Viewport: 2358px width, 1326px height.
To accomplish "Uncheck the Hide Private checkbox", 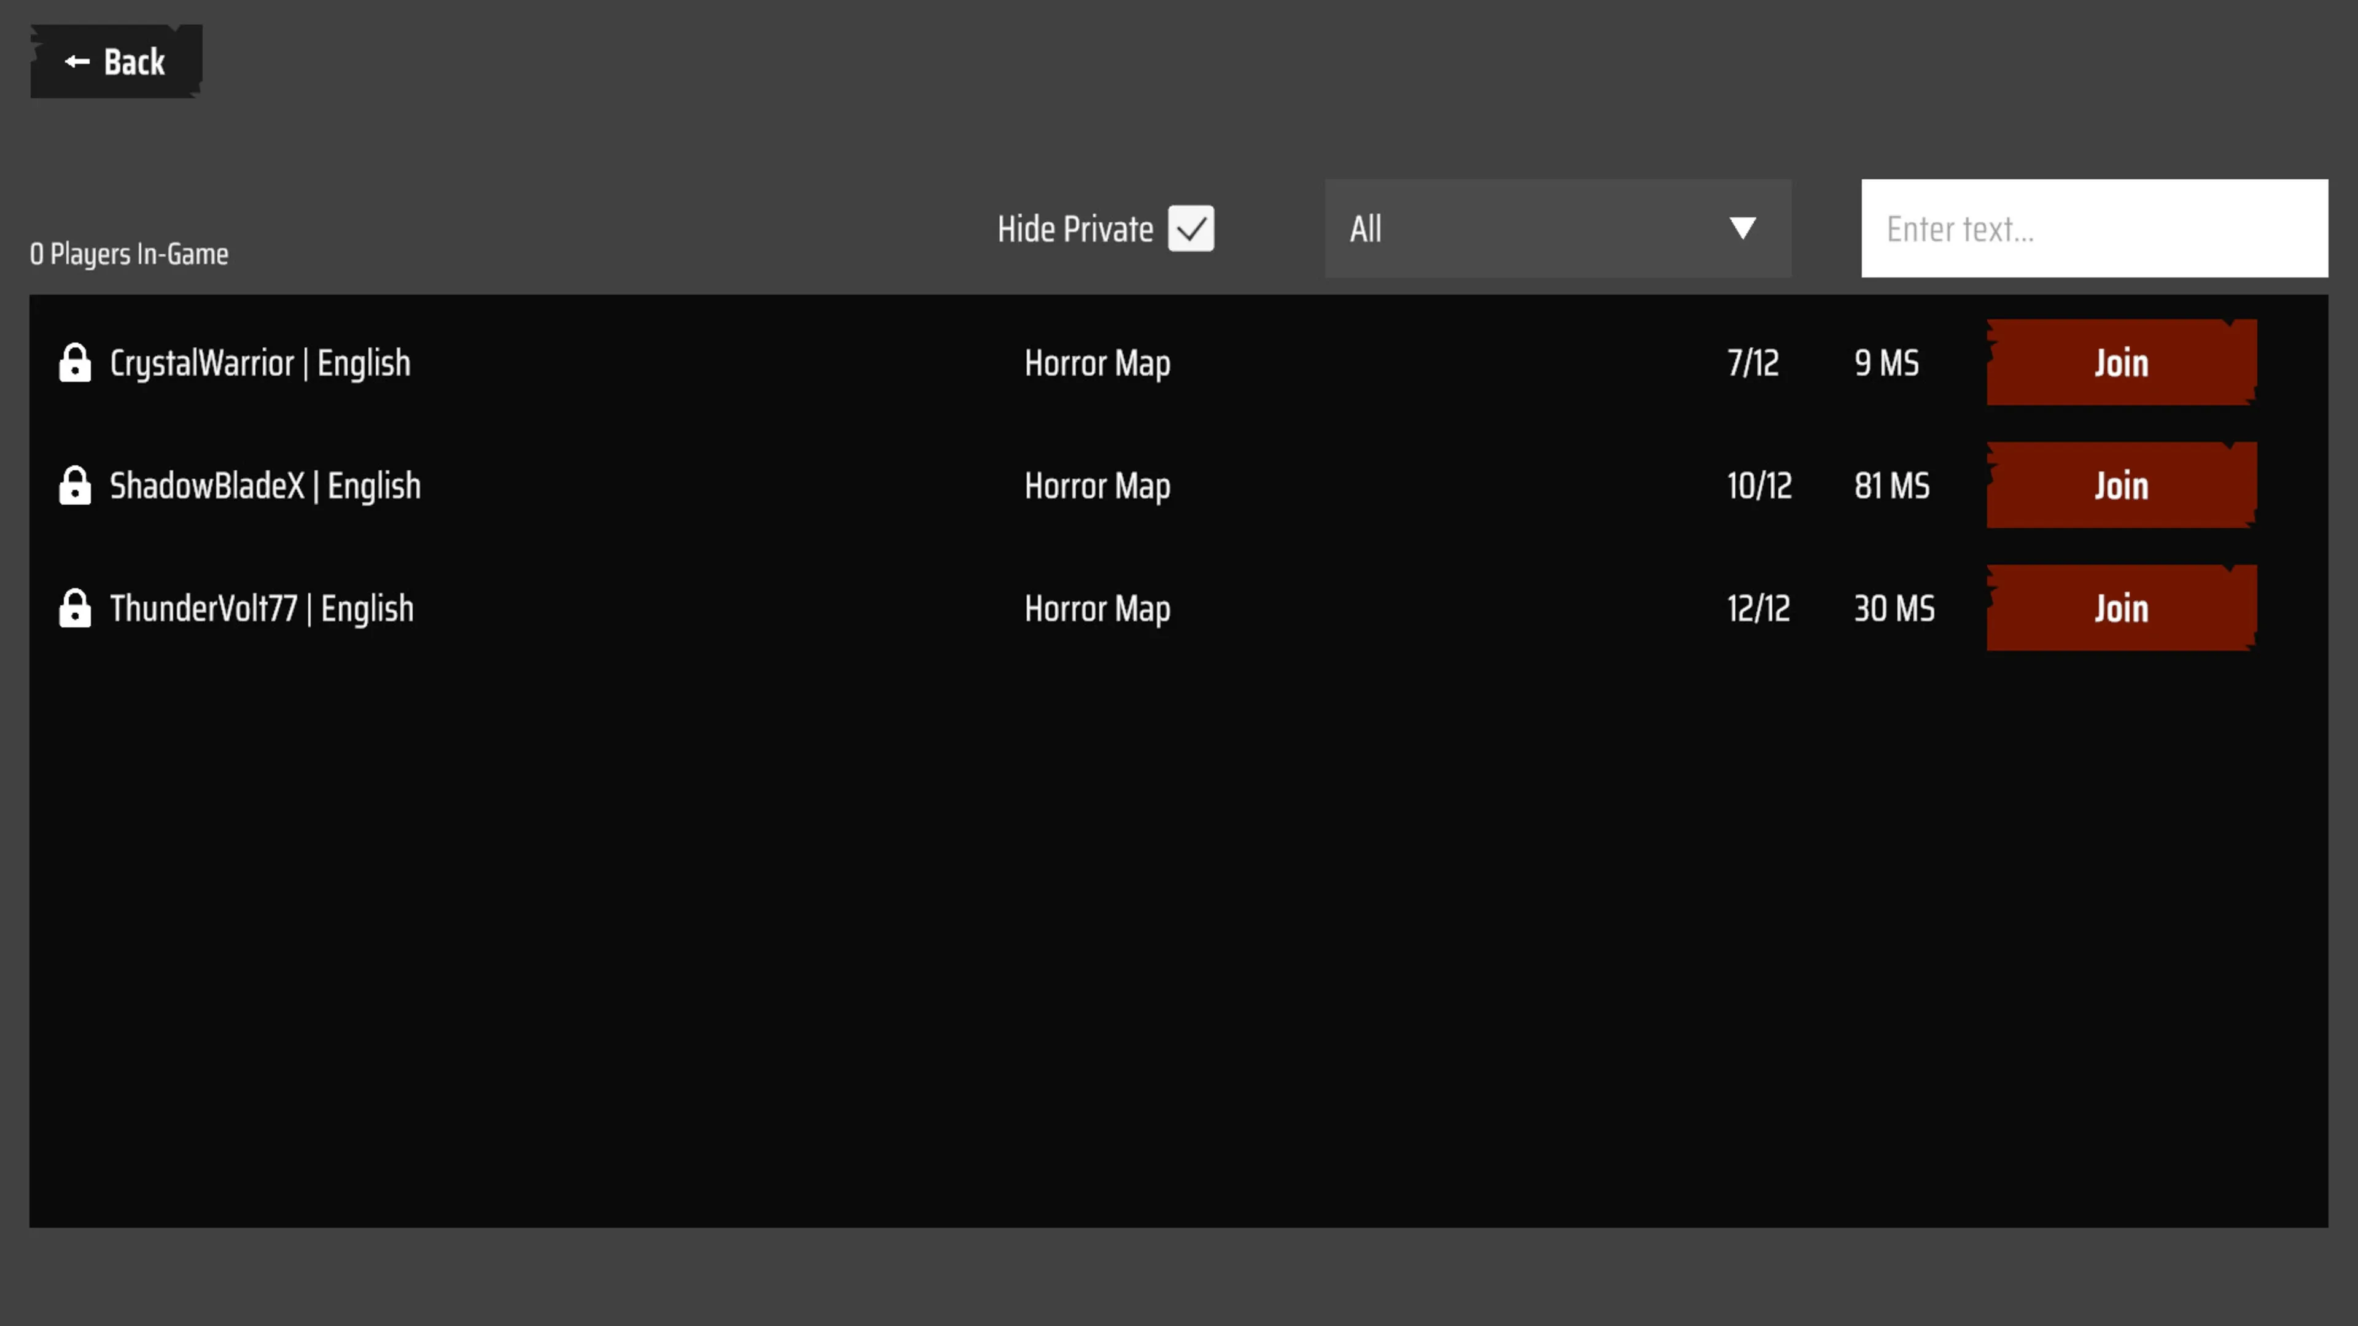I will (1191, 229).
